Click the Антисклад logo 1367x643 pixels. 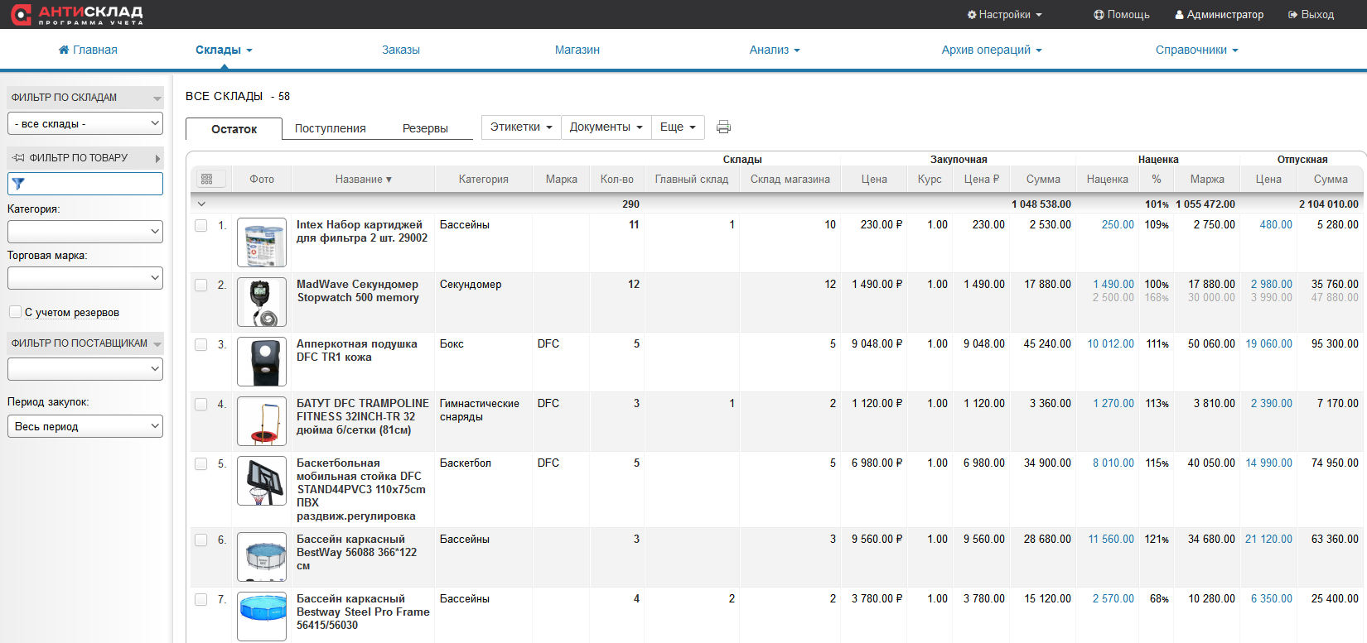click(x=77, y=14)
